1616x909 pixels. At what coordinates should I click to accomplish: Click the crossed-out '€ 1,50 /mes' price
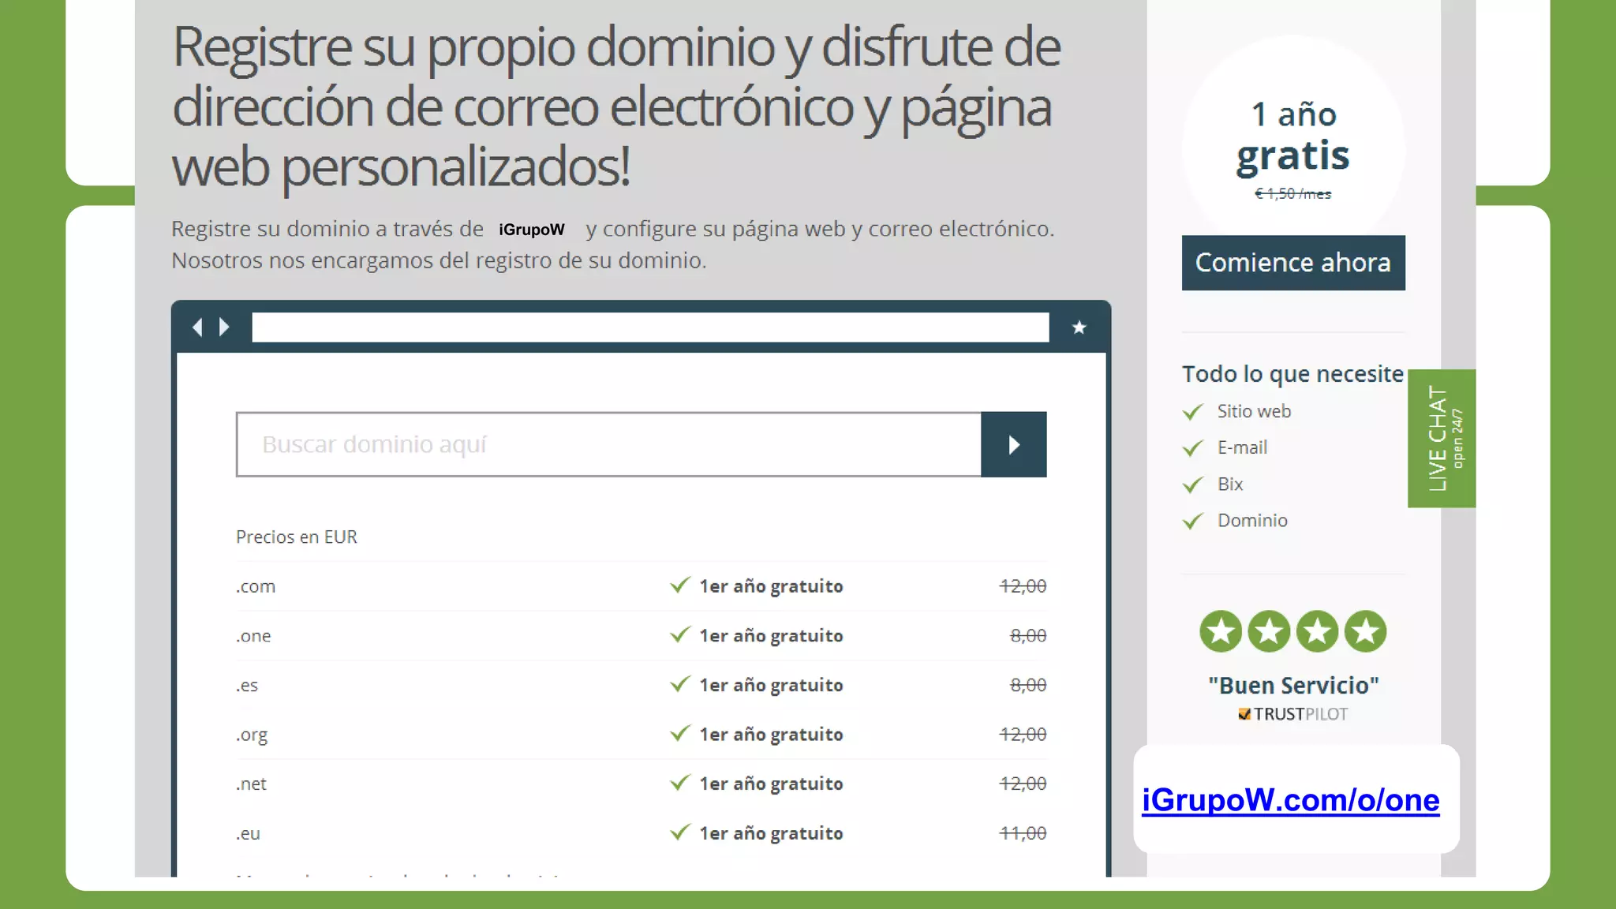pyautogui.click(x=1293, y=193)
